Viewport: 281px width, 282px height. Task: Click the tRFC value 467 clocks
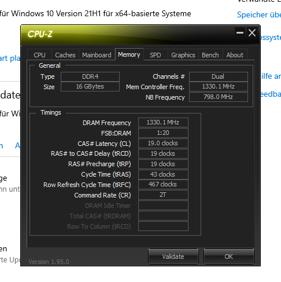[x=163, y=184]
